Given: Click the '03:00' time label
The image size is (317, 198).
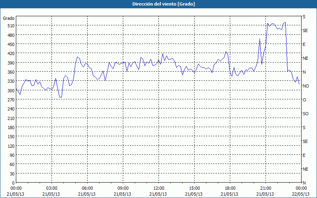Looking at the screenshot, I should point(52,188).
